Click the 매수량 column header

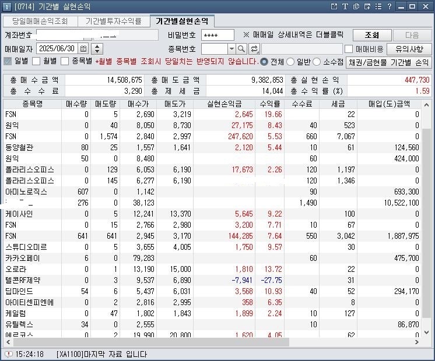coord(76,104)
